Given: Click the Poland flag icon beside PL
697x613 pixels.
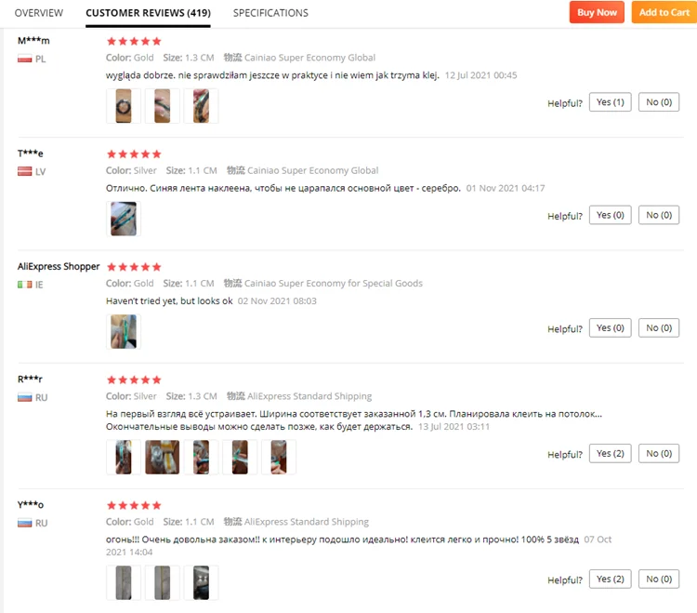Looking at the screenshot, I should click(x=24, y=59).
